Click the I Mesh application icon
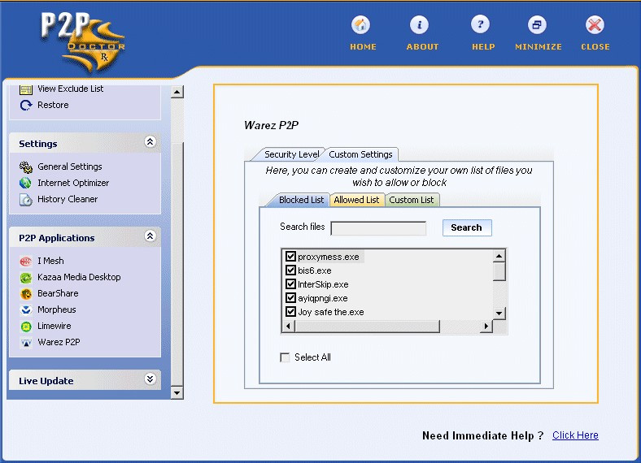The image size is (641, 463). (x=26, y=261)
